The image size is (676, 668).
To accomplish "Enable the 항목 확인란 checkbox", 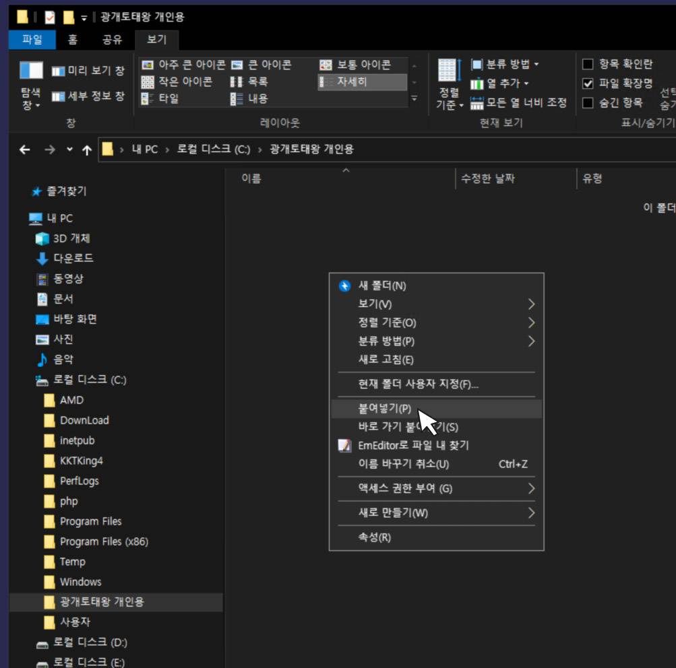I will pos(588,65).
